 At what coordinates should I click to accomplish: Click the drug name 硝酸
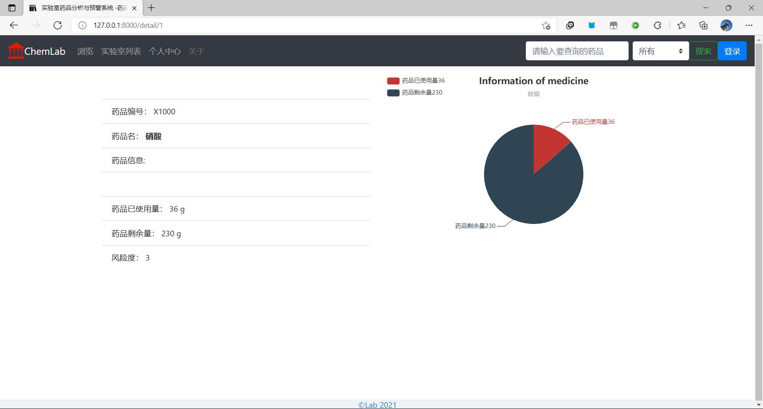[x=153, y=136]
